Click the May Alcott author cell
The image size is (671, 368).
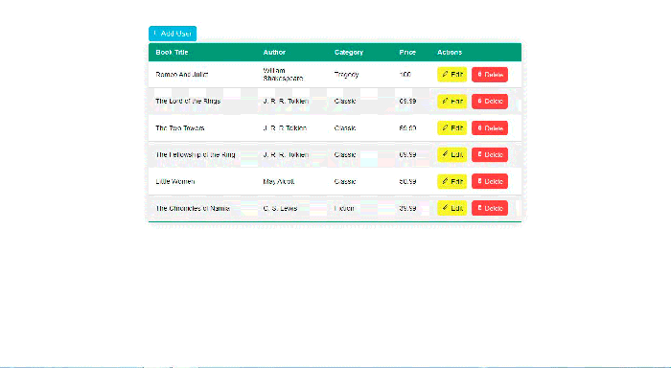coord(279,181)
